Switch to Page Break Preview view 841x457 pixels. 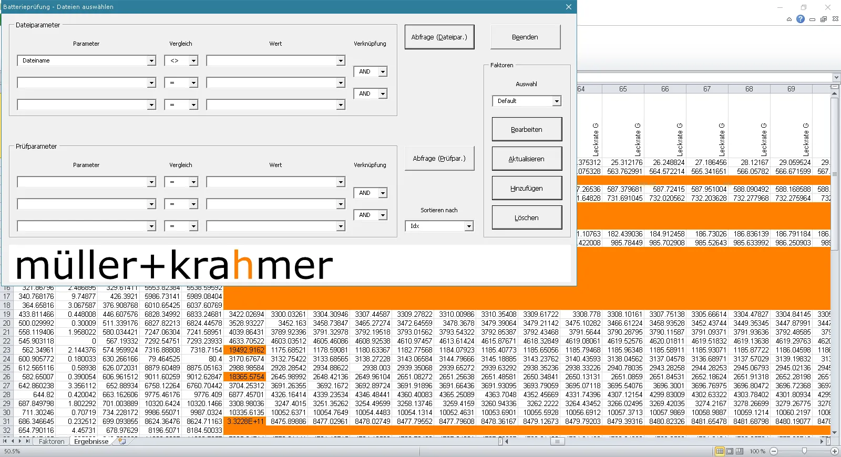click(x=740, y=451)
